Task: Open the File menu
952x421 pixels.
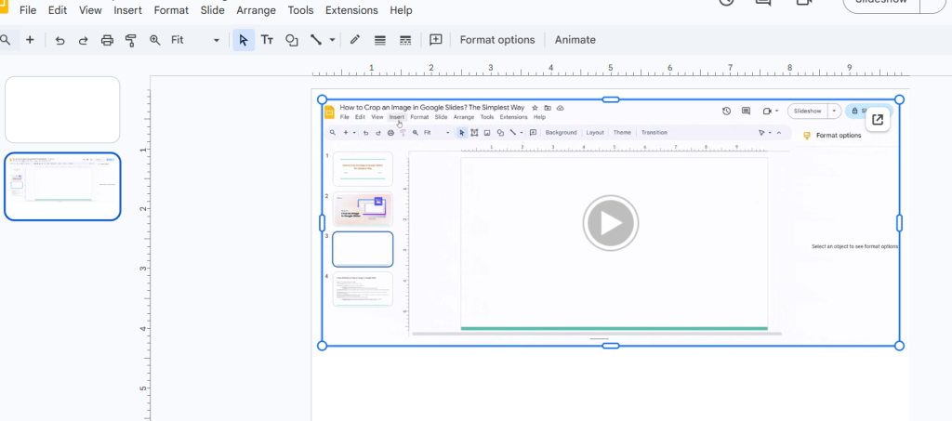Action: click(28, 10)
